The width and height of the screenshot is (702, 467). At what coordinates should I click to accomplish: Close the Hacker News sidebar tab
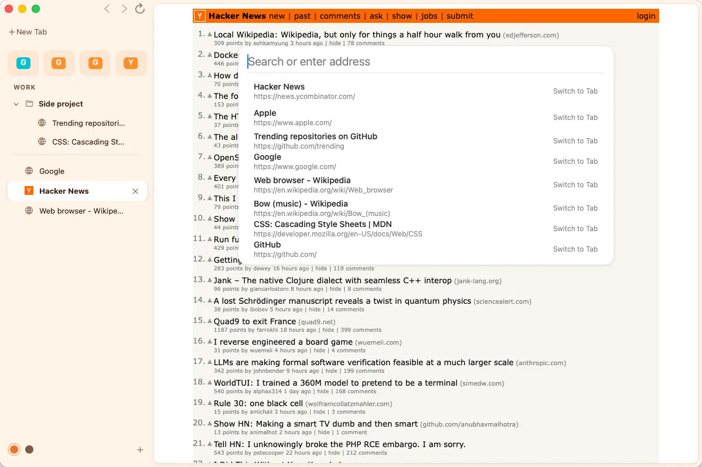pos(135,191)
